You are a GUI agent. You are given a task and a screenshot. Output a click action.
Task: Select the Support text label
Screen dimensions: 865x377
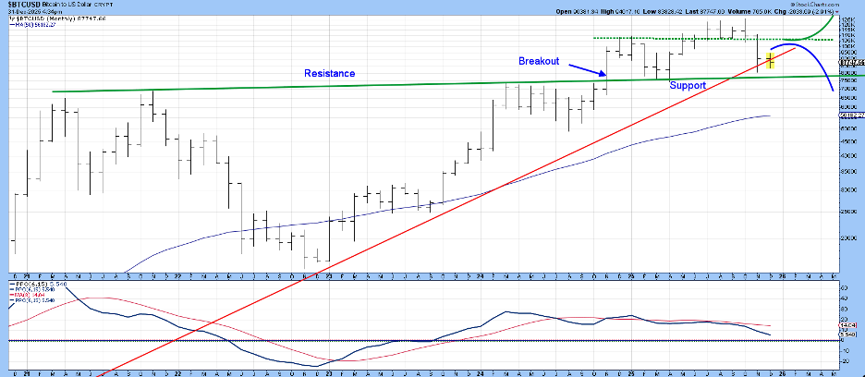click(x=688, y=85)
